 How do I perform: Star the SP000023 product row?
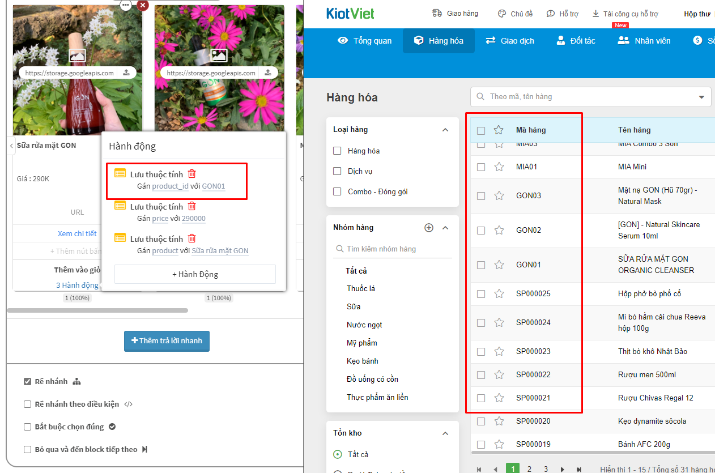[x=499, y=351]
